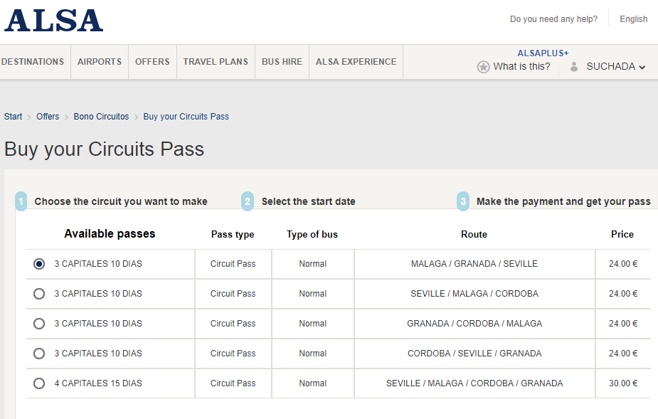
Task: Click the 'What is this?' link
Action: point(521,66)
